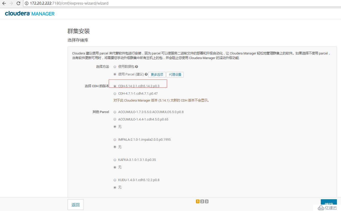Select KUDU-1.4.0-1.cdh5.12.2.p0.8 parcel
Screen dimensions: 341x211
pyautogui.click(x=115, y=180)
